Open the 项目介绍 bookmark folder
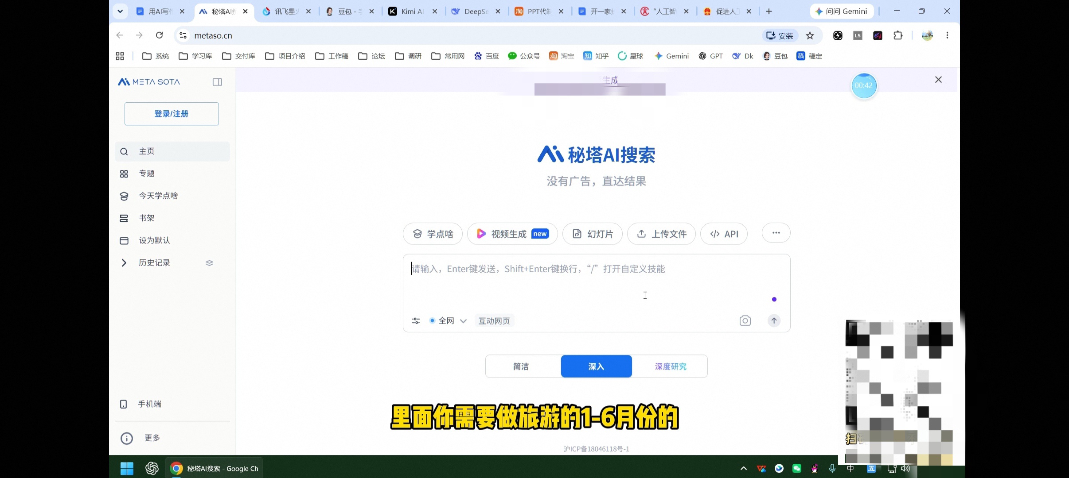 tap(285, 56)
